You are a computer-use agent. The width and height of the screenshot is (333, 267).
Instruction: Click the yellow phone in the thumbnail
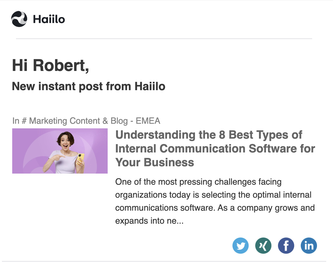pos(81,158)
